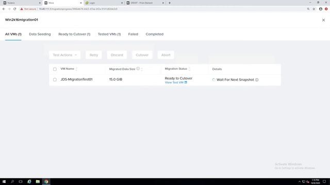
Task: Open the Data Seeding tab
Action: pos(40,34)
